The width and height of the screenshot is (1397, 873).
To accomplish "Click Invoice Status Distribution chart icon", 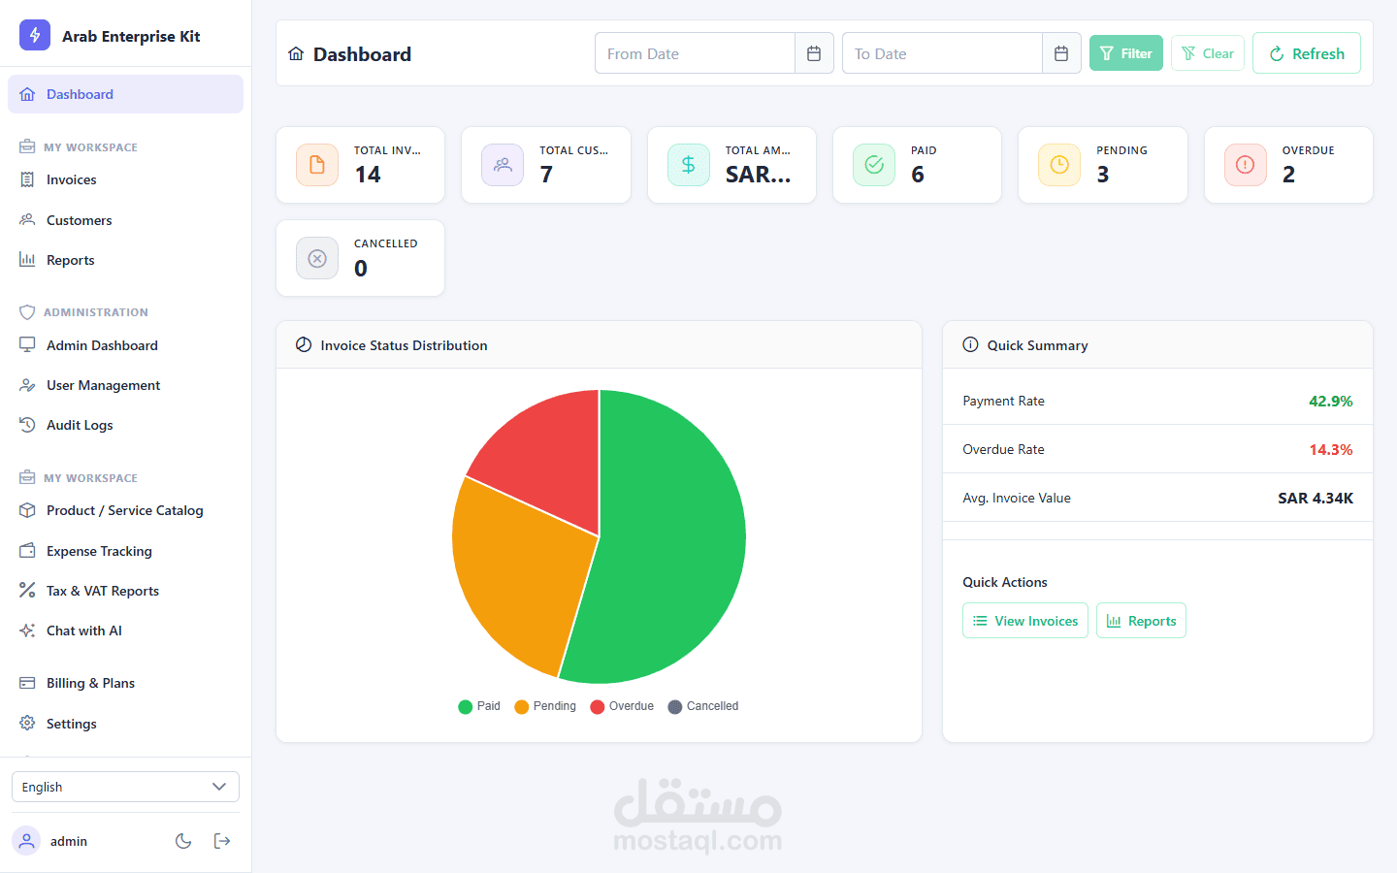I will (304, 344).
